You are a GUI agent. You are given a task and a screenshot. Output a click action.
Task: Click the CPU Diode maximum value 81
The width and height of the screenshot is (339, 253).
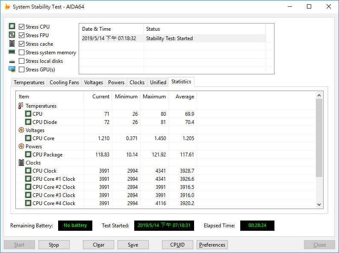click(163, 122)
